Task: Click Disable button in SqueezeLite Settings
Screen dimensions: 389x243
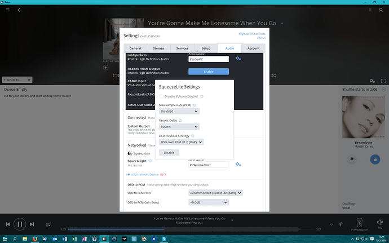Action: [169, 152]
